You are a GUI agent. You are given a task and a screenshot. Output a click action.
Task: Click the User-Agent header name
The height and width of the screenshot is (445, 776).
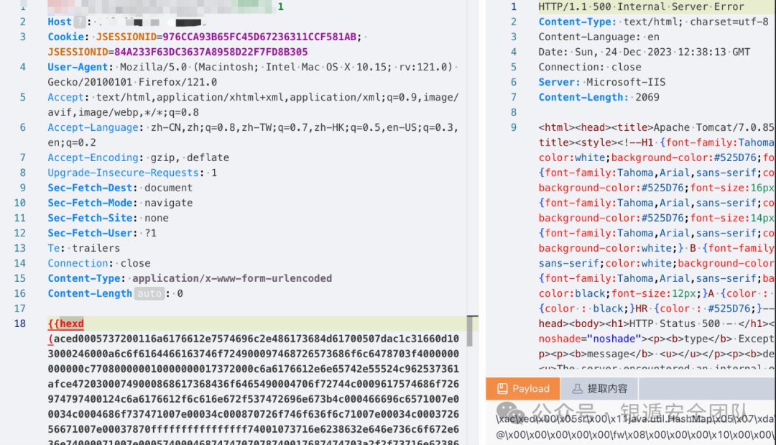[78, 67]
